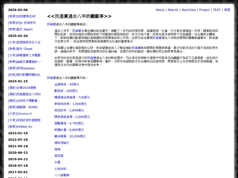Open the 離岸風電：20,000億元 link

click(70, 136)
